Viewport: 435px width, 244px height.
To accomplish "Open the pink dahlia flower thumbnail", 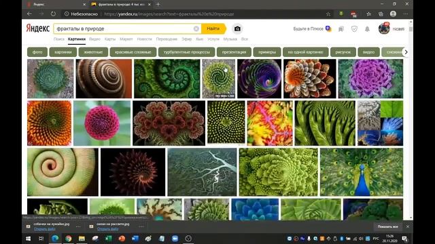I will coord(102,123).
